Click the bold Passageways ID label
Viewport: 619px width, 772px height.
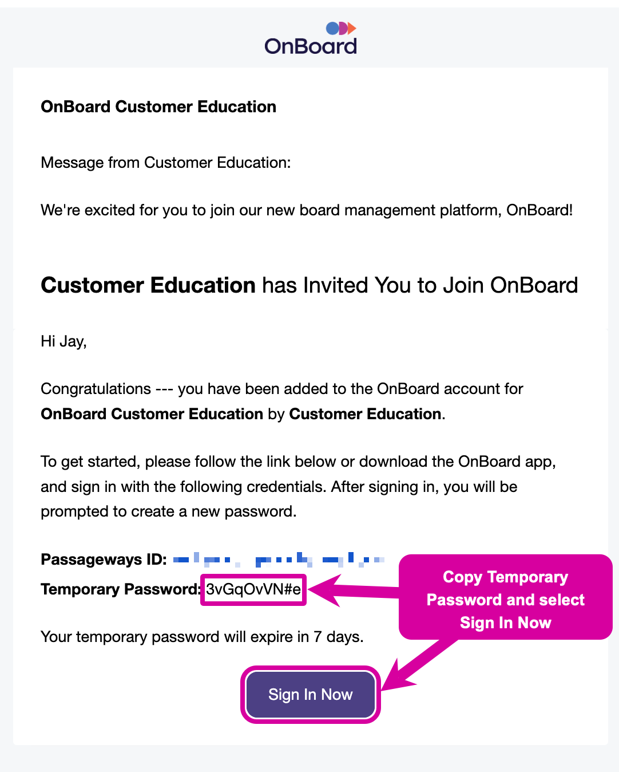pos(103,560)
